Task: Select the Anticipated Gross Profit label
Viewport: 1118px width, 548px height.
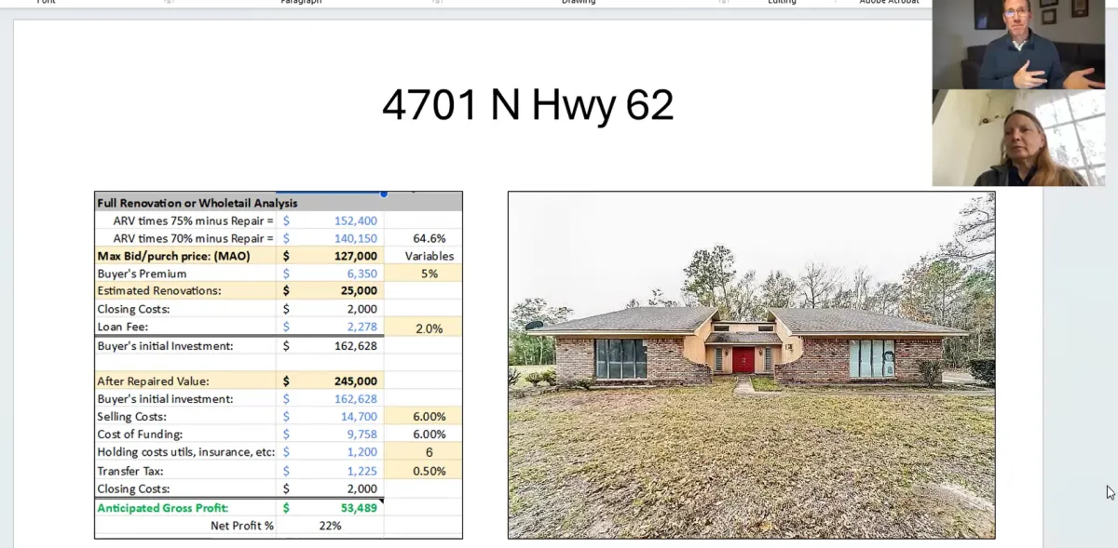Action: pos(163,507)
